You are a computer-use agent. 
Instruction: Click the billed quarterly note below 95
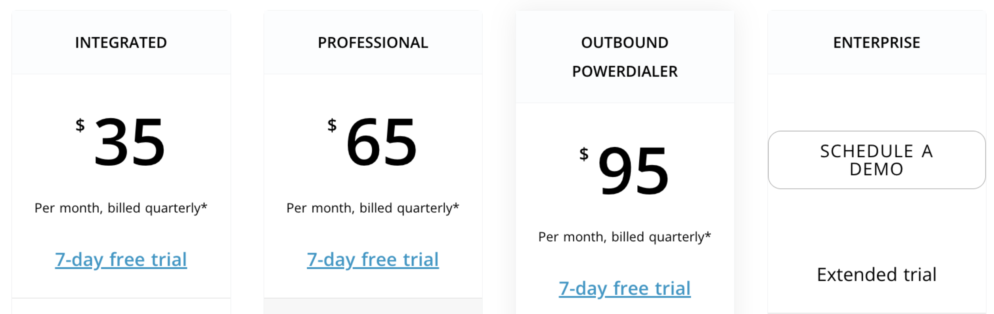[x=624, y=237]
